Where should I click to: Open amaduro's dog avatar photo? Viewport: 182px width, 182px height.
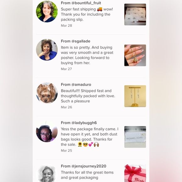pyautogui.click(x=47, y=93)
